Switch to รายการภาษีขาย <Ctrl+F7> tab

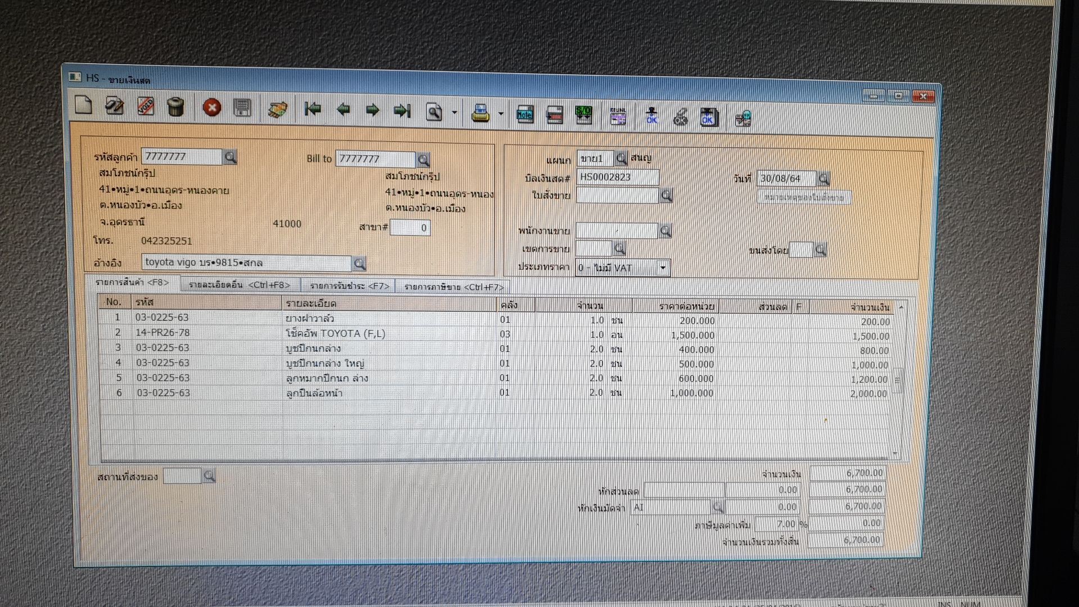point(454,287)
